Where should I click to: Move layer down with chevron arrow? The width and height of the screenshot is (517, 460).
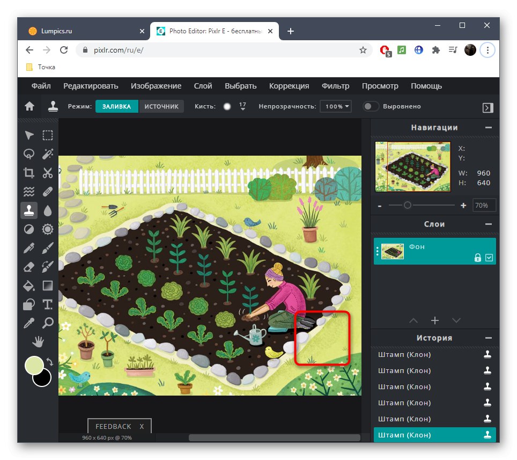tap(456, 320)
